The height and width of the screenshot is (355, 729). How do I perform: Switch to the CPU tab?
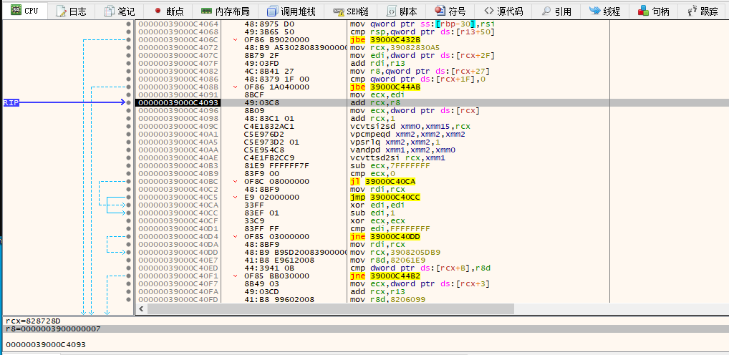(24, 11)
